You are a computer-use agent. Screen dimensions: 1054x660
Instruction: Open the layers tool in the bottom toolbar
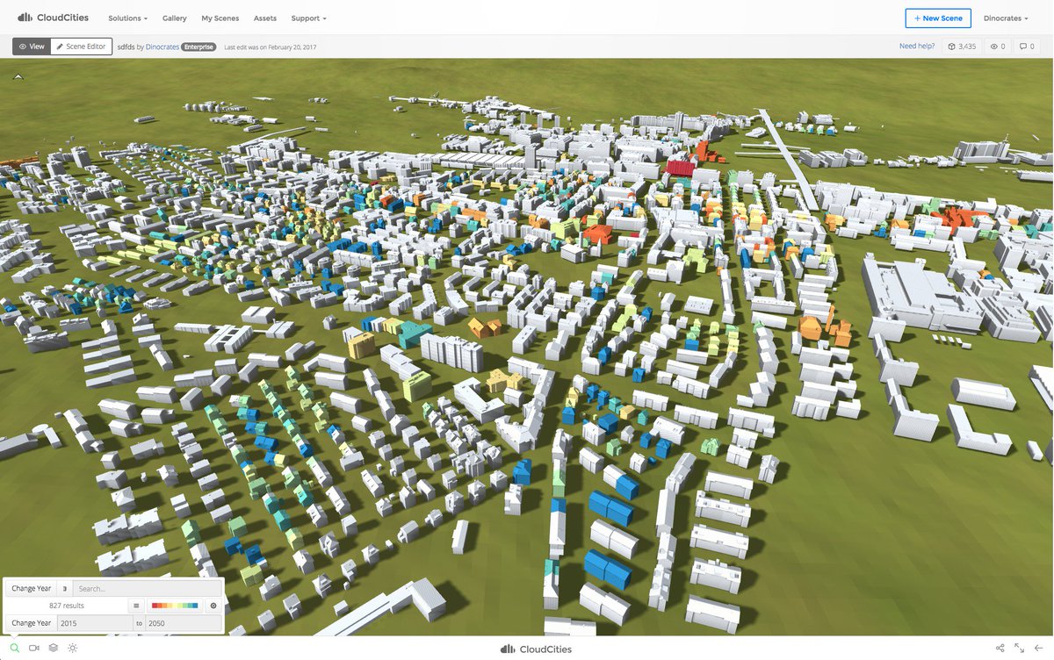point(54,649)
